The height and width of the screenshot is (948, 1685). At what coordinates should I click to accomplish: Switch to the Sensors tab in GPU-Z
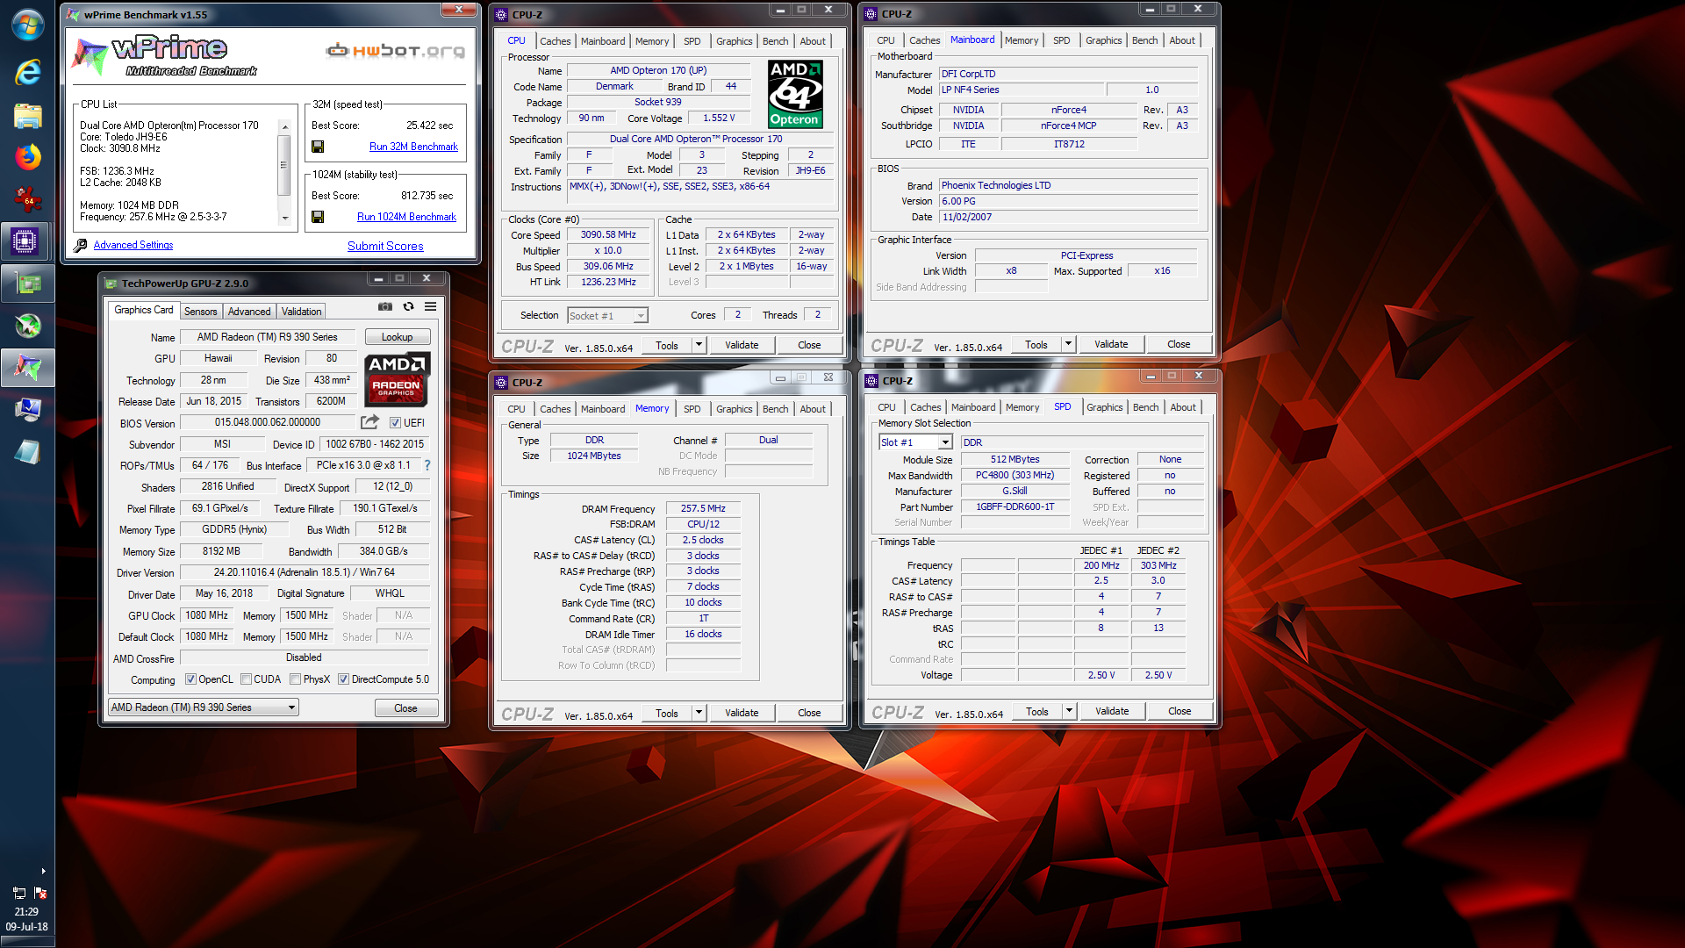point(200,312)
